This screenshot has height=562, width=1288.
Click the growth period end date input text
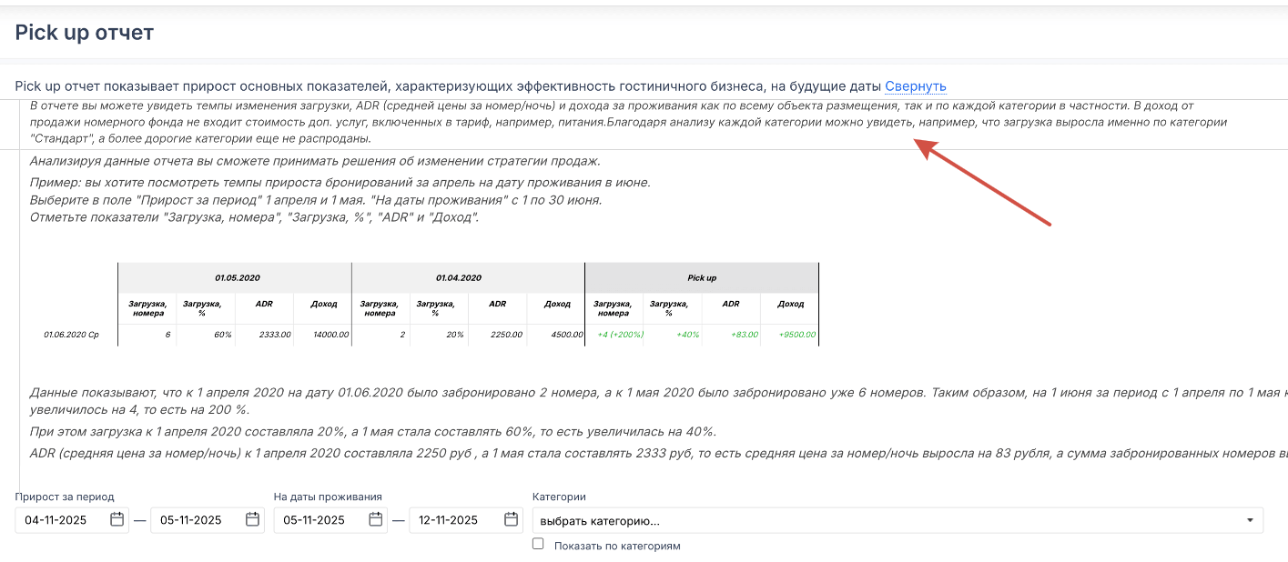click(x=191, y=520)
